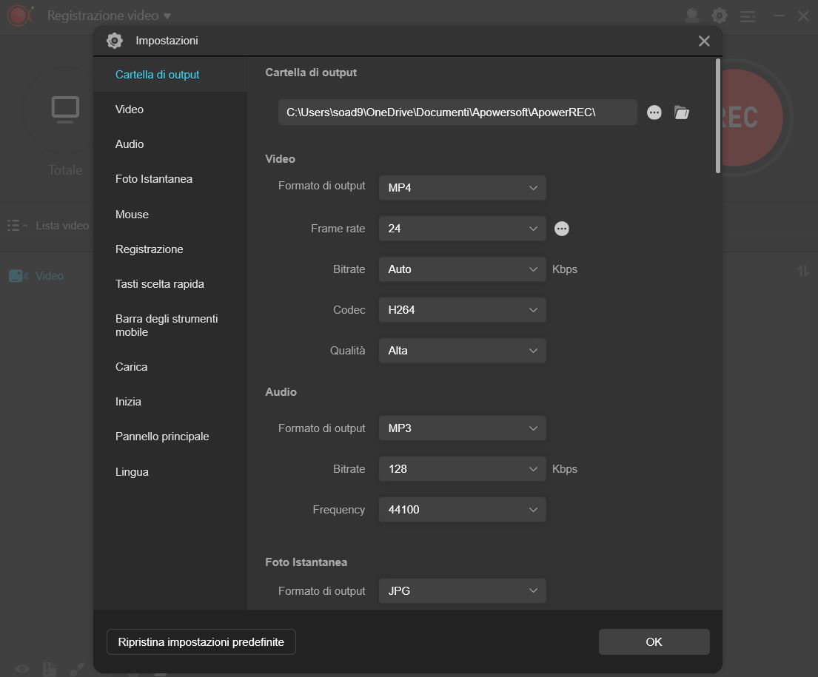Open the video Formato di output MP4 dropdown

[x=462, y=187]
